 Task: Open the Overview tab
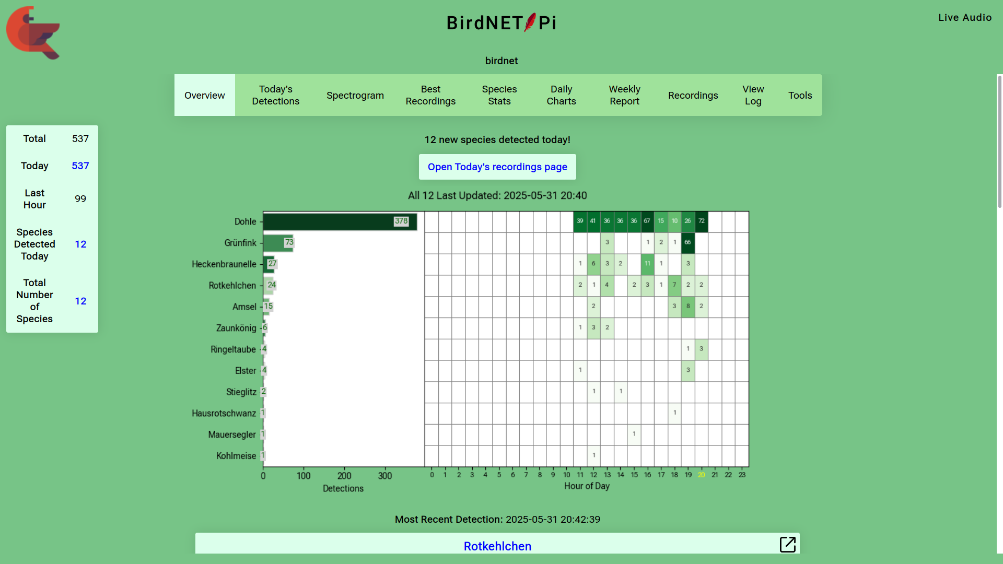point(205,95)
